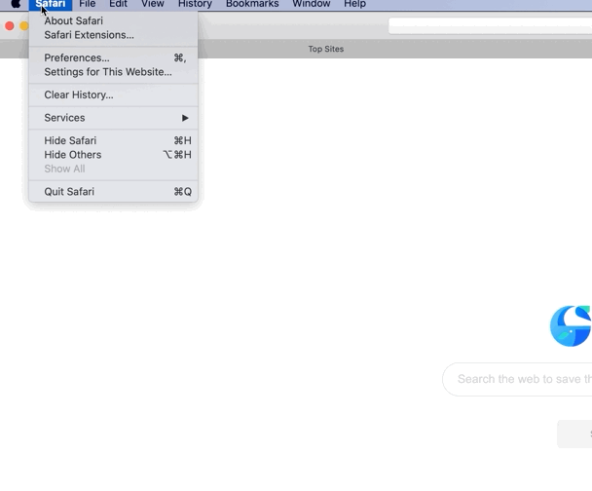Choose Hide Others
The image size is (592, 491).
[72, 155]
